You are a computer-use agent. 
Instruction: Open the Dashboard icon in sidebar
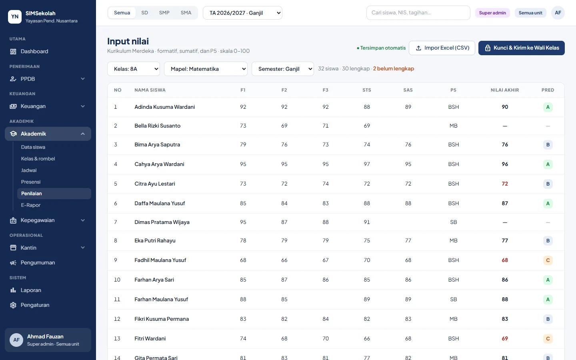coord(13,52)
